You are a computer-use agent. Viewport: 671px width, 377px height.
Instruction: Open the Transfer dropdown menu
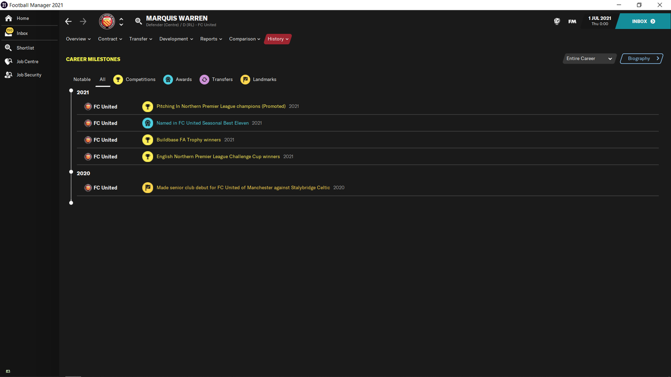click(x=140, y=39)
